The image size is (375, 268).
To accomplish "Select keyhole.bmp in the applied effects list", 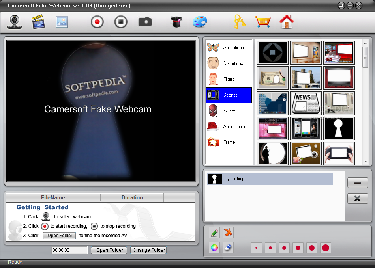I will pos(270,179).
